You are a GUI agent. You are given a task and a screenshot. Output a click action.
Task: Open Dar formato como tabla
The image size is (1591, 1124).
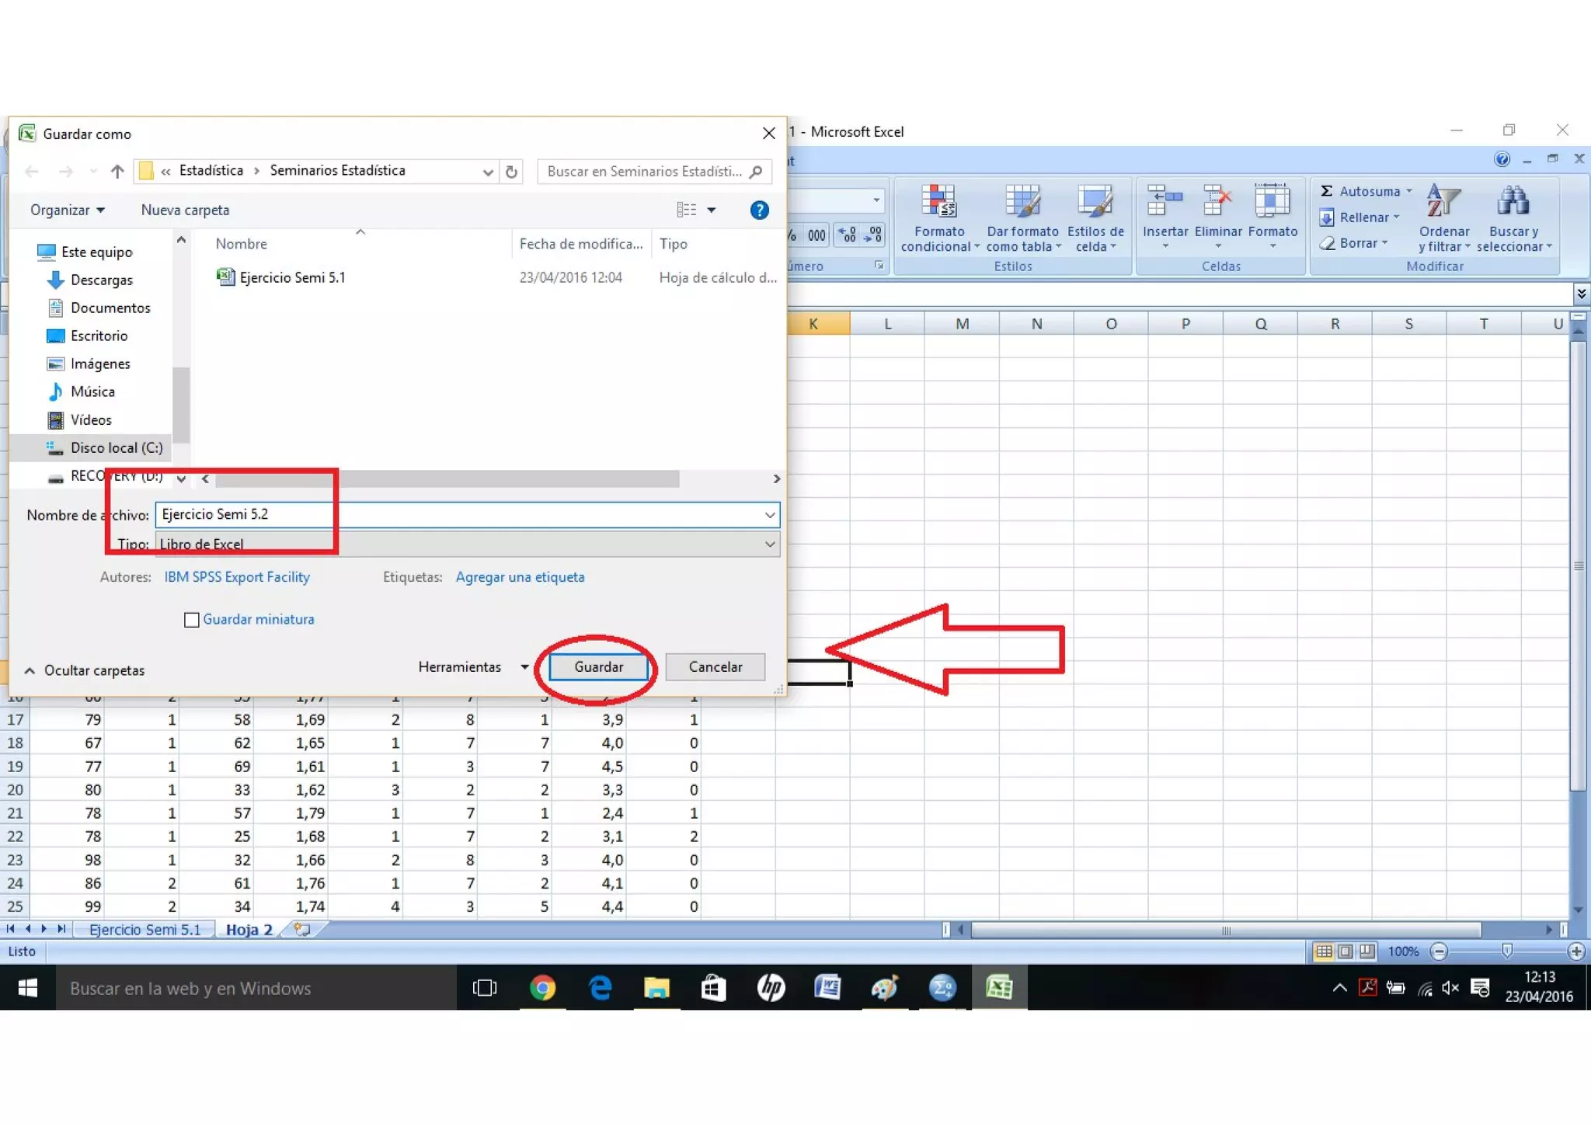click(x=1022, y=219)
